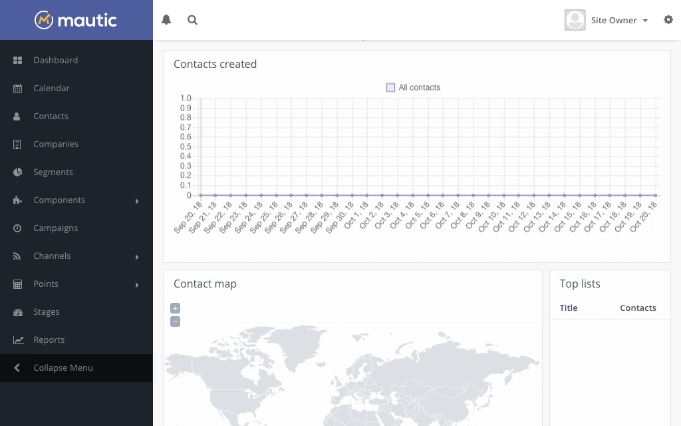
Task: Click the Oct 20 data point on chart
Action: tap(655, 195)
